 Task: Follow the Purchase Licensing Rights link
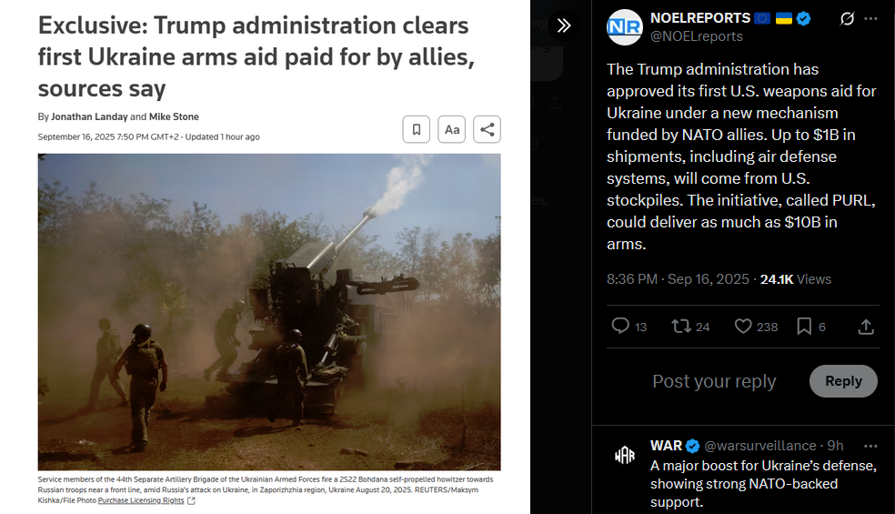click(x=141, y=500)
